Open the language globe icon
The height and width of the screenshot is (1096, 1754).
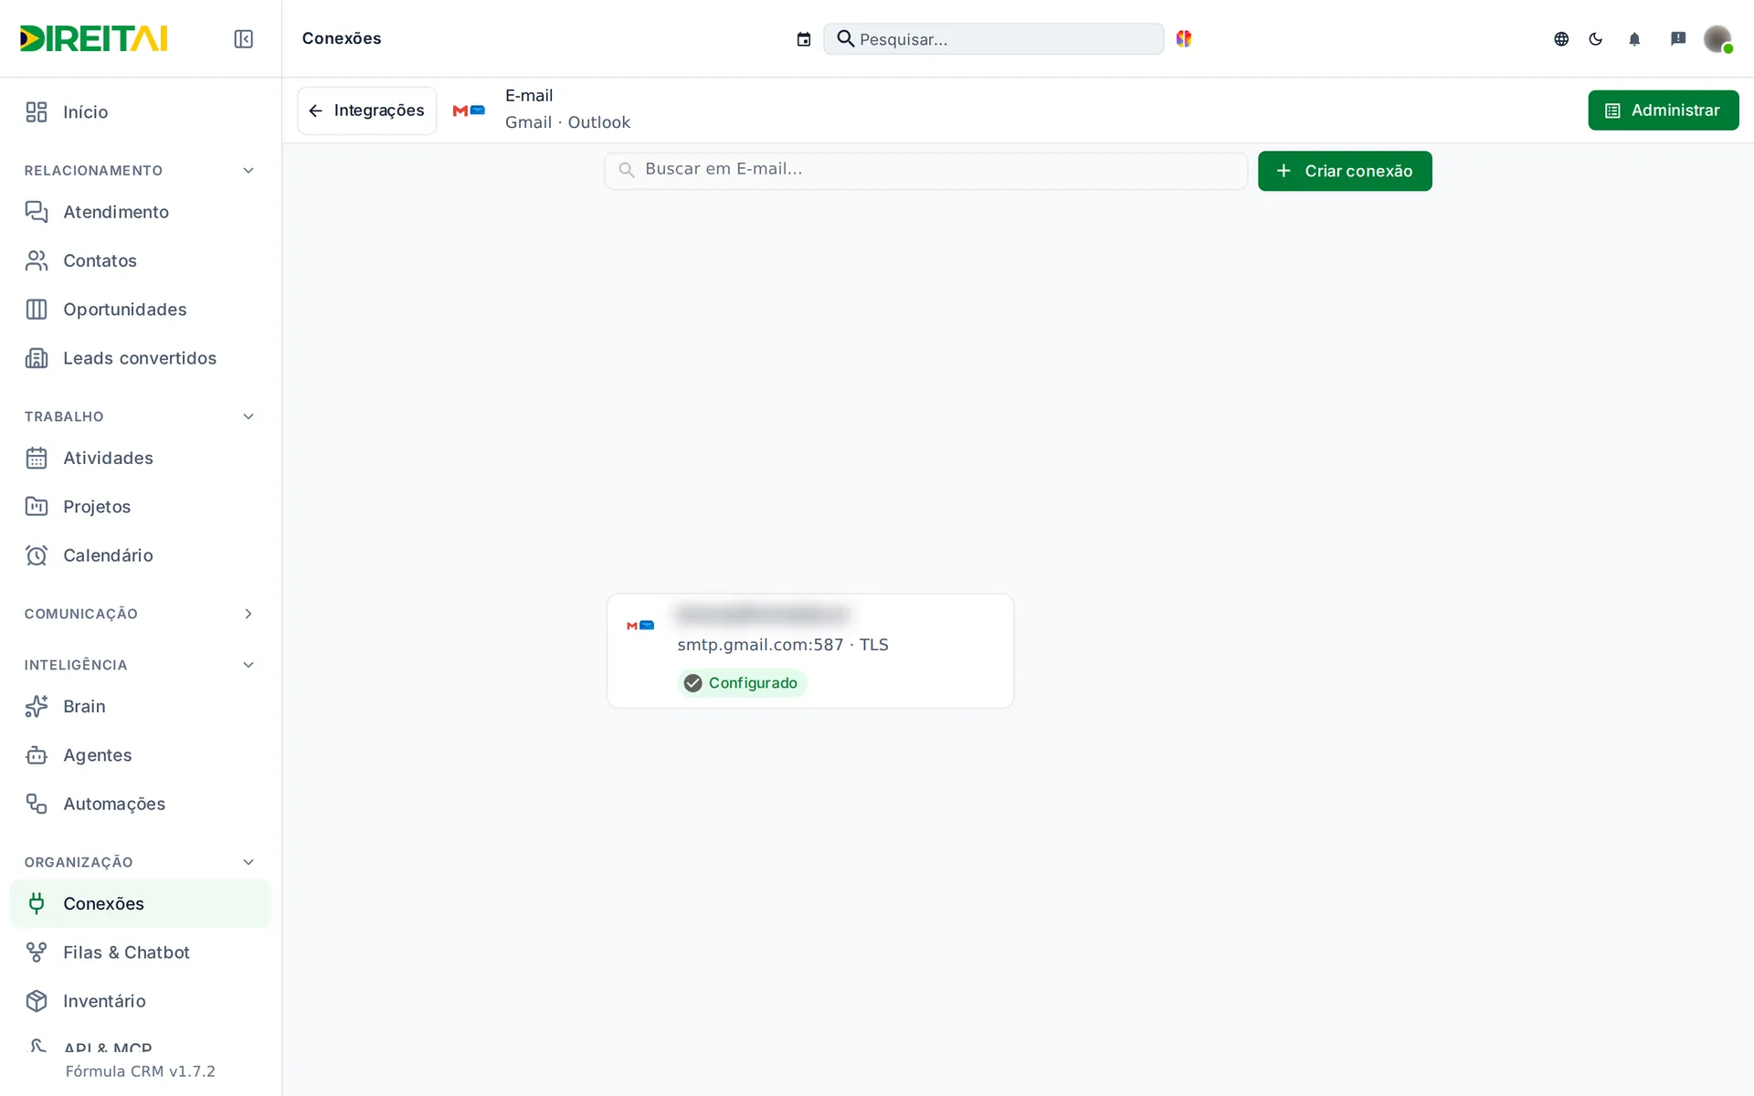[1561, 38]
